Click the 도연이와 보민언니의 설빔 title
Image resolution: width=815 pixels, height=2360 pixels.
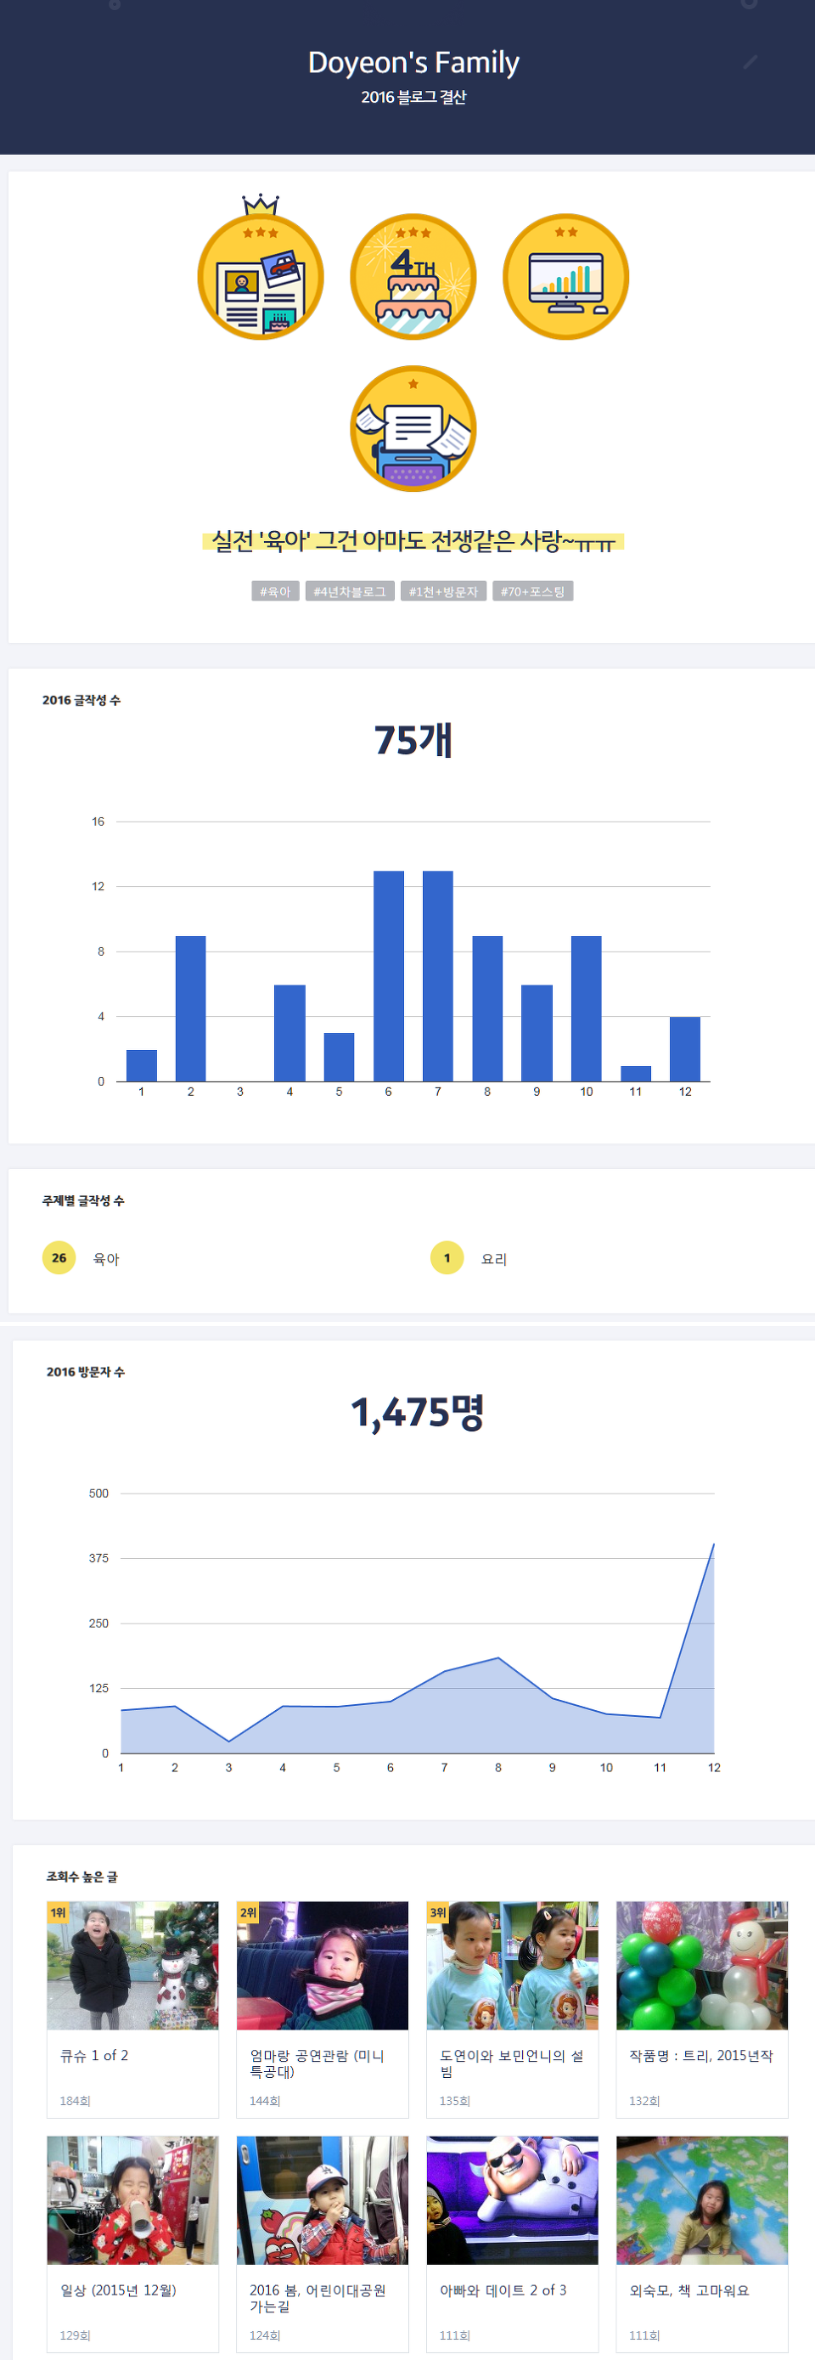[x=511, y=2064]
